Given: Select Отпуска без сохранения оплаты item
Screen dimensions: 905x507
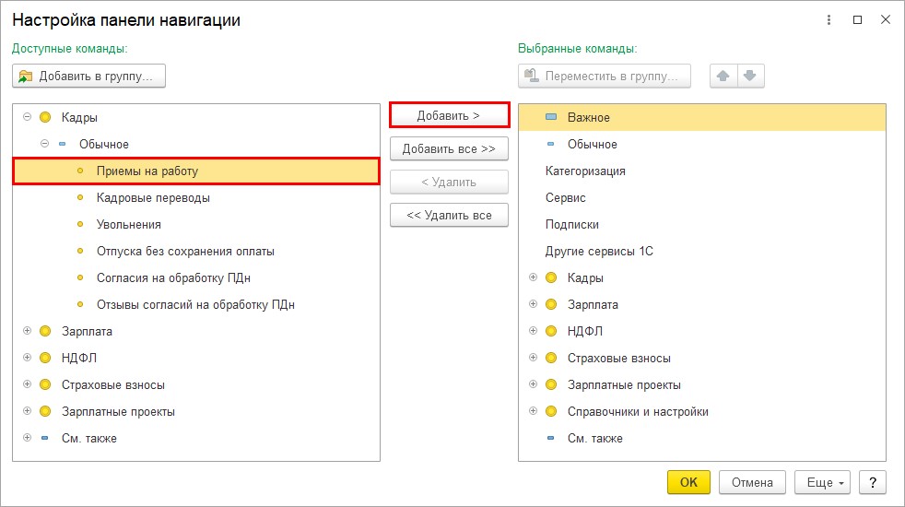Looking at the screenshot, I should [185, 252].
